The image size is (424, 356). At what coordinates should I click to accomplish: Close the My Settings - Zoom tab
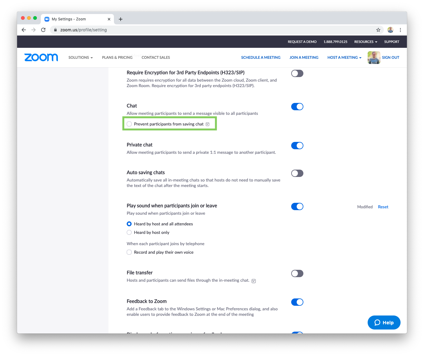pos(109,19)
